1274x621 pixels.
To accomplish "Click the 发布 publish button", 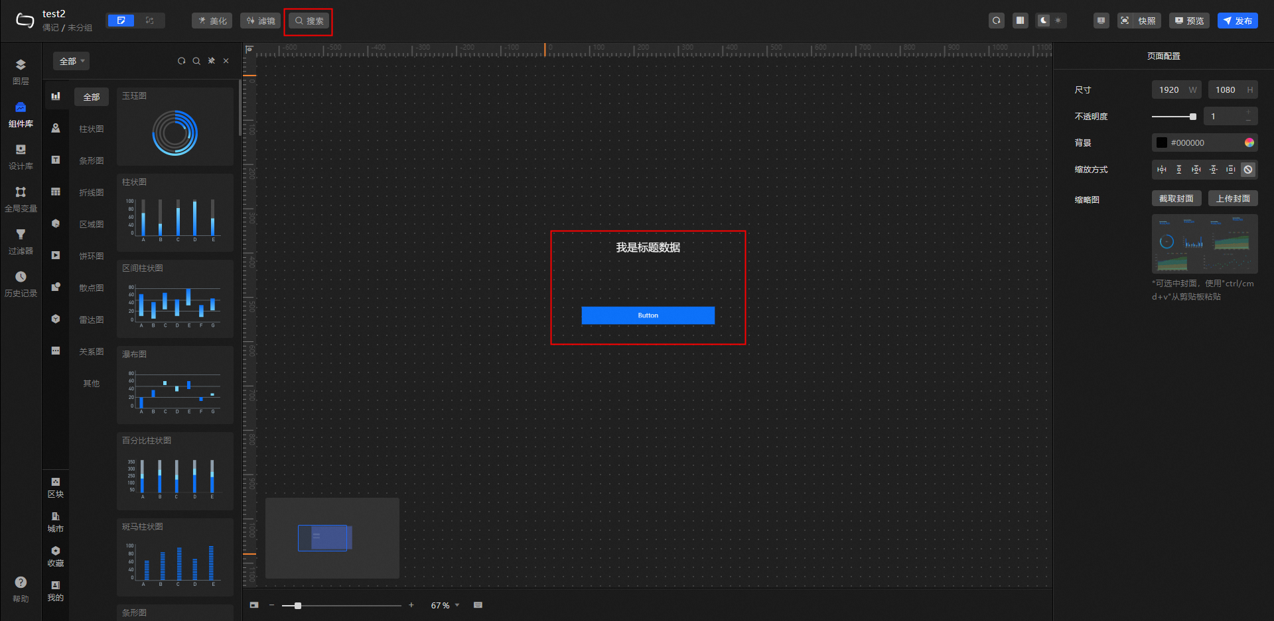I will point(1238,21).
